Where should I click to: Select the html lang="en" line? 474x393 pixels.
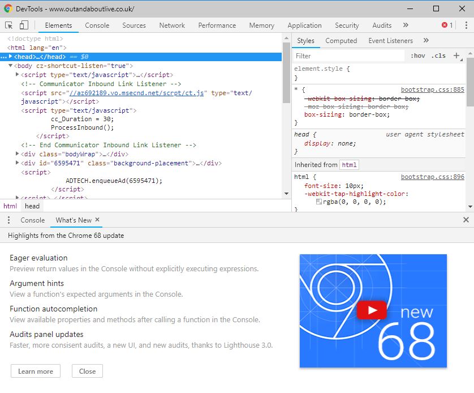pyautogui.click(x=37, y=48)
